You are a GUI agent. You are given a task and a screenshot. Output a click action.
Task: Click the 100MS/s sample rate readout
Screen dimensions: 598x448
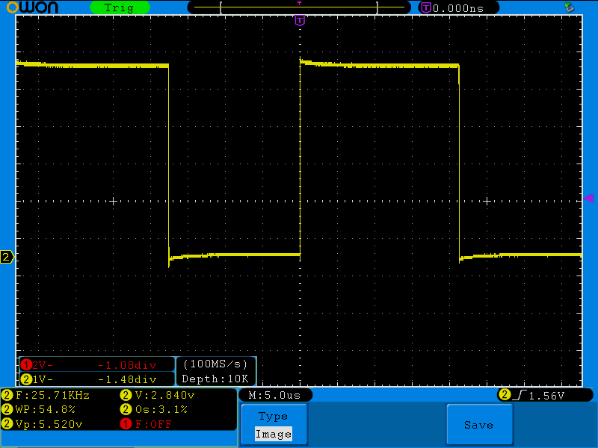[x=215, y=364]
